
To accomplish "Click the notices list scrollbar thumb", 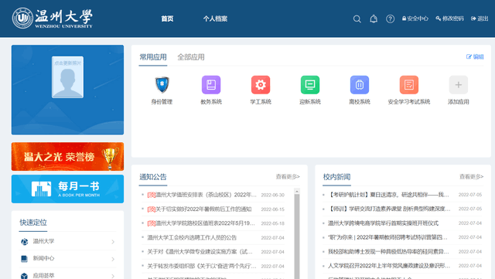I will 297,236.
